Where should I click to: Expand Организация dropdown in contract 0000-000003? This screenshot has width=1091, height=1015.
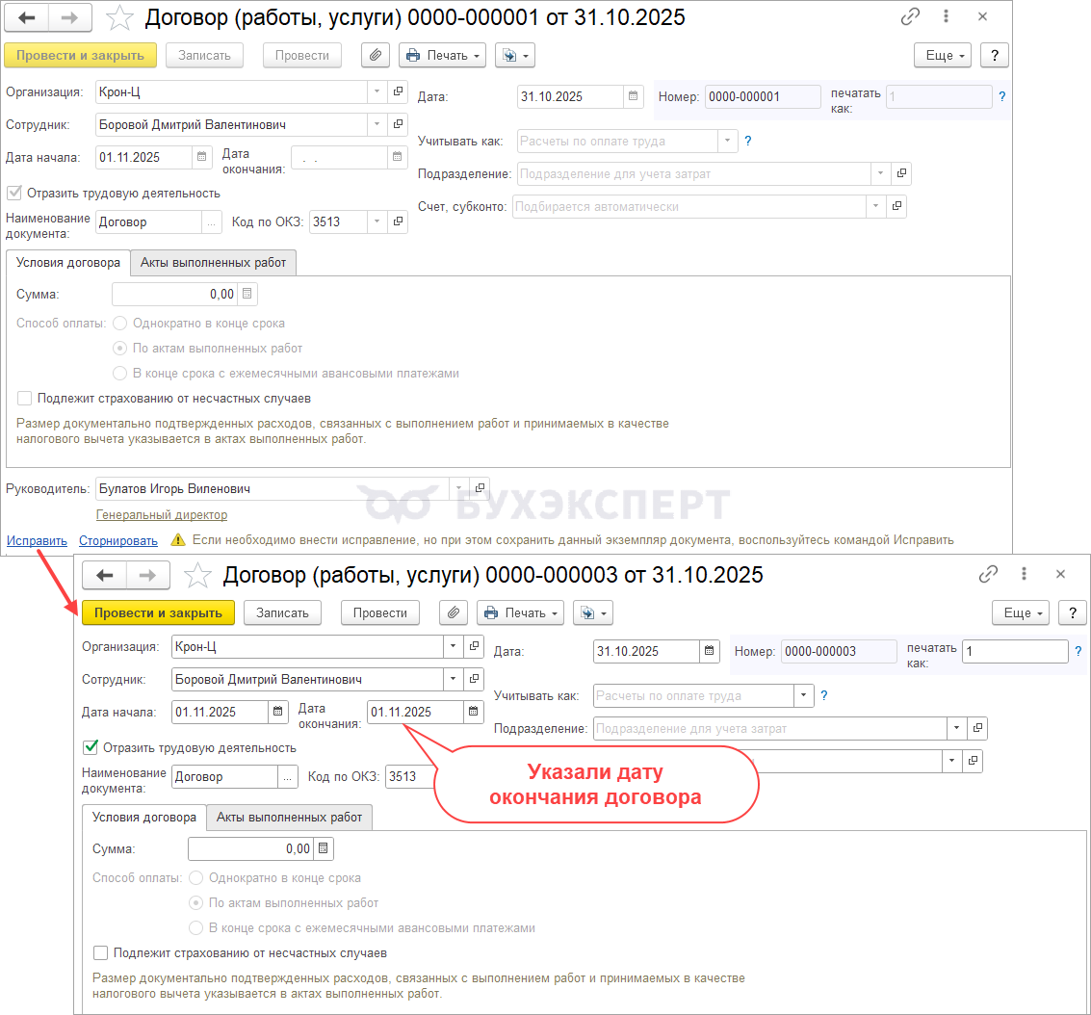(453, 645)
